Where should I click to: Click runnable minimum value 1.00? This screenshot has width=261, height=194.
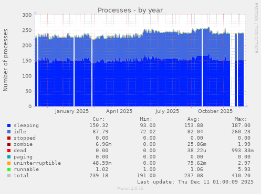click(149, 169)
